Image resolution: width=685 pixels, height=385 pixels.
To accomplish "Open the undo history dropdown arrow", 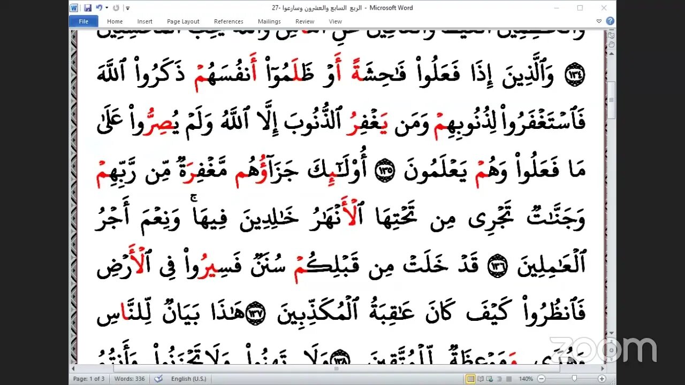I will click(106, 8).
